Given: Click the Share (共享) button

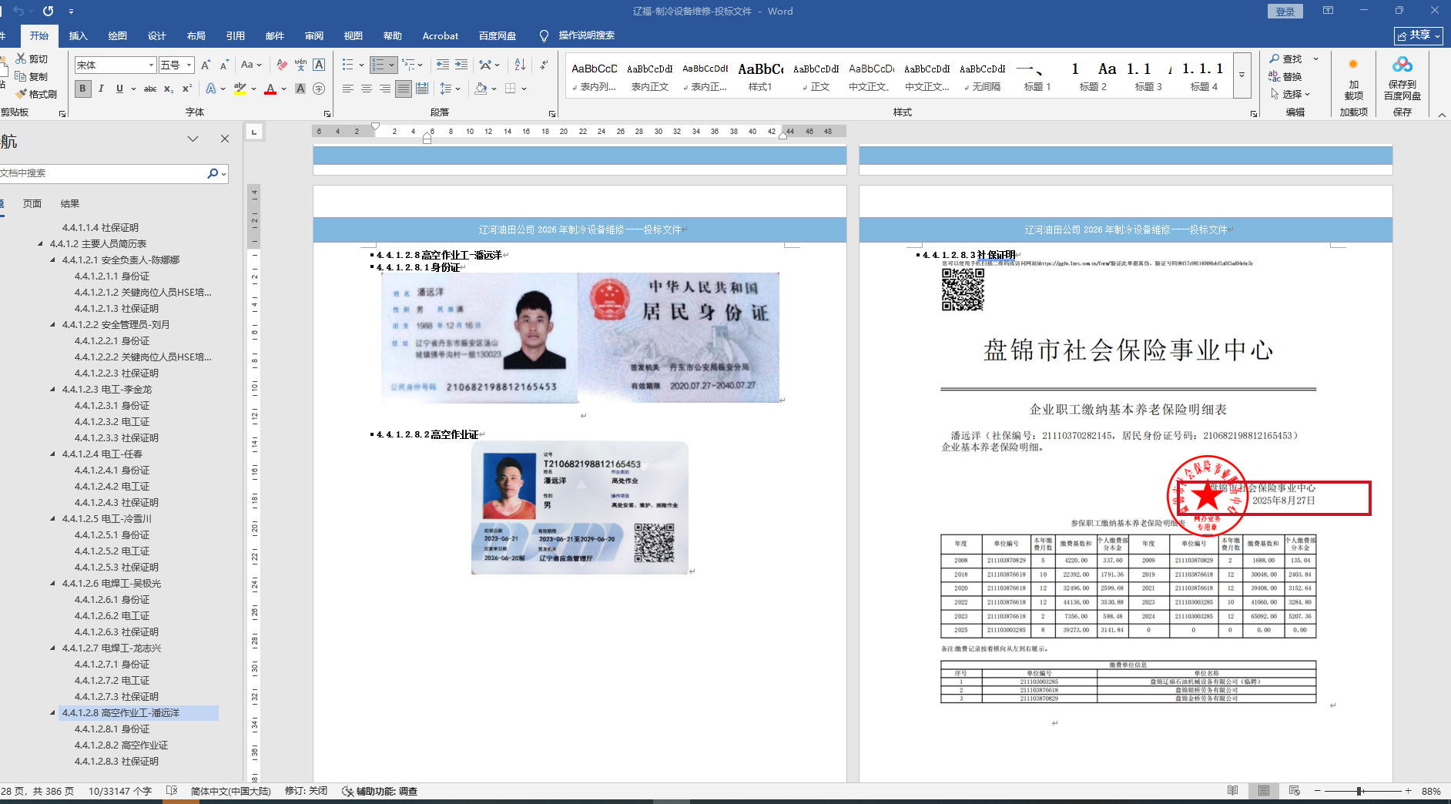Looking at the screenshot, I should (x=1418, y=35).
